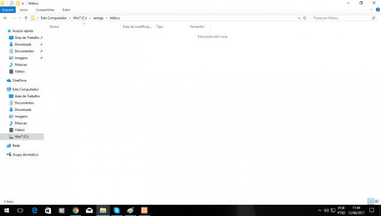Open pinned 'Área de Trabalho' under Acesso rápido

[27, 38]
